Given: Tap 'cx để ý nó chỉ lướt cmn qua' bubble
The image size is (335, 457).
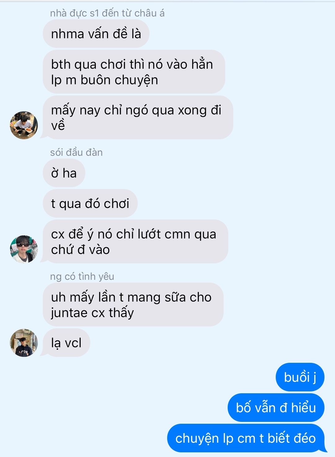Looking at the screenshot, I should point(136,242).
